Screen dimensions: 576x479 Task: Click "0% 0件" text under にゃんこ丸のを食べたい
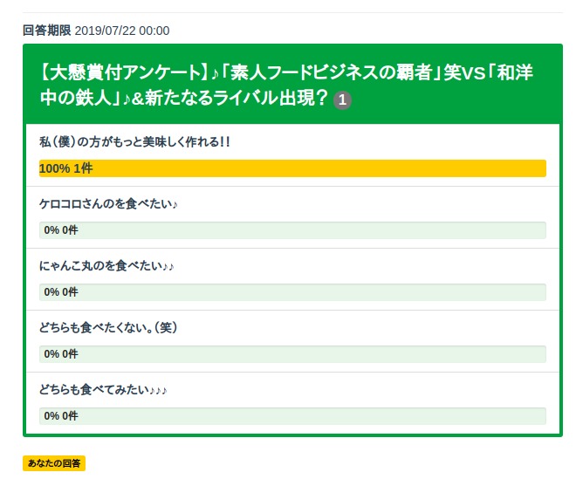click(x=61, y=292)
